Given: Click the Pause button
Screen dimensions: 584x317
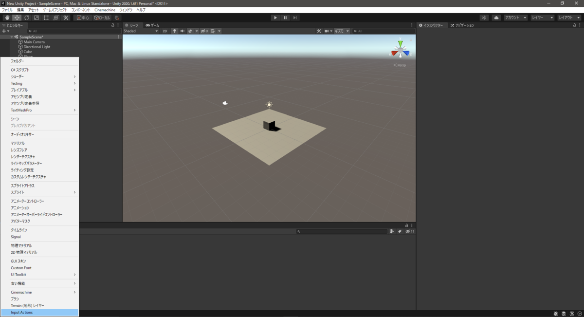Looking at the screenshot, I should point(285,18).
